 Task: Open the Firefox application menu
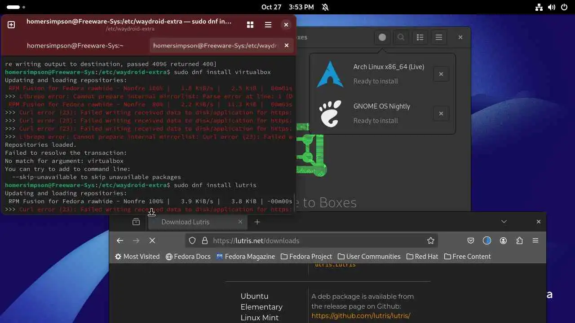point(535,240)
